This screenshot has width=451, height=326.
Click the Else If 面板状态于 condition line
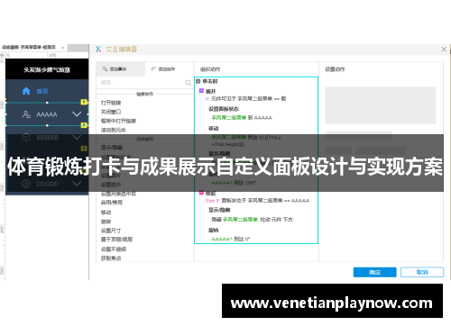coord(257,201)
